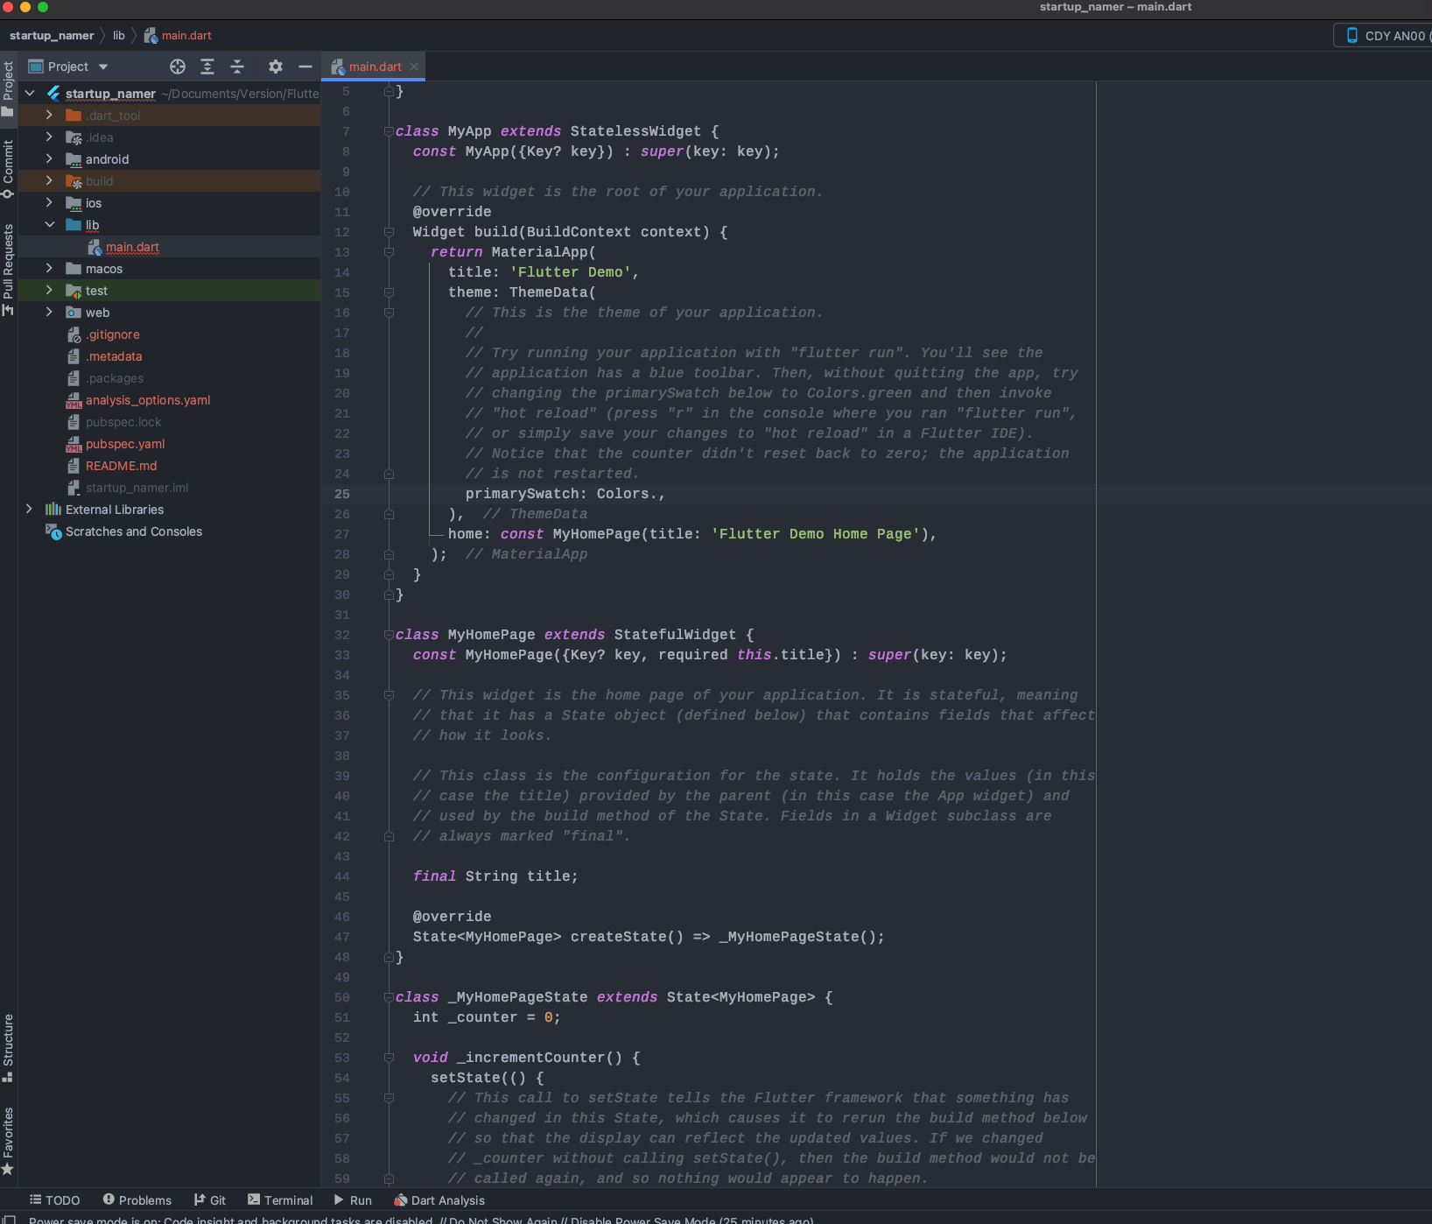Select pubspec.yaml in the project tree
Screen dimensions: 1432x1224
(123, 444)
